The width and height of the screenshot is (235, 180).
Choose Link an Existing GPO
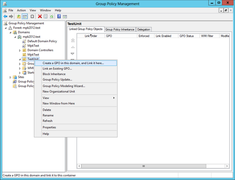(76, 69)
